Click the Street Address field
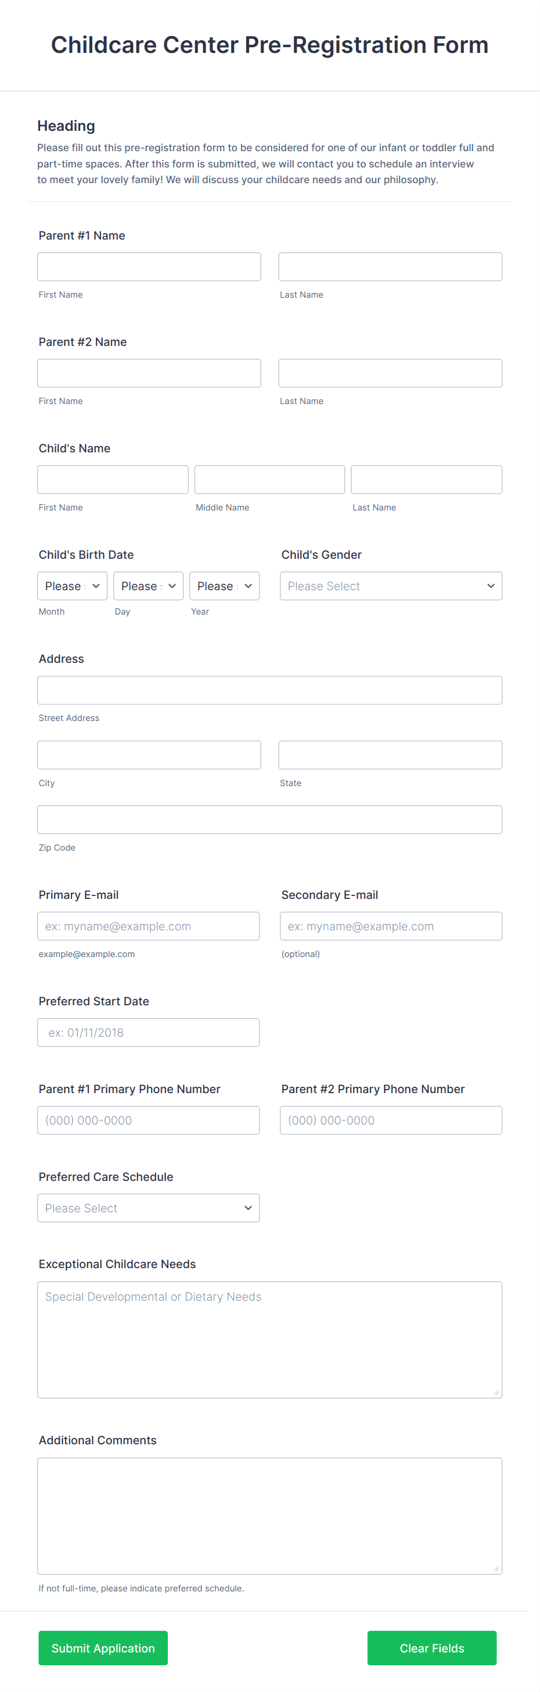540x1692 pixels. (269, 690)
